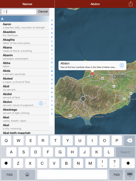Open the Abdon row disclosure chevron
This screenshot has width=136, height=181.
tap(46, 103)
